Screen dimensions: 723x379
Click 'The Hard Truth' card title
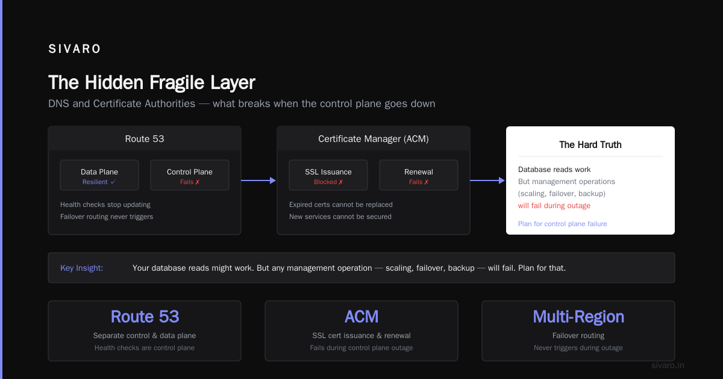coord(590,144)
